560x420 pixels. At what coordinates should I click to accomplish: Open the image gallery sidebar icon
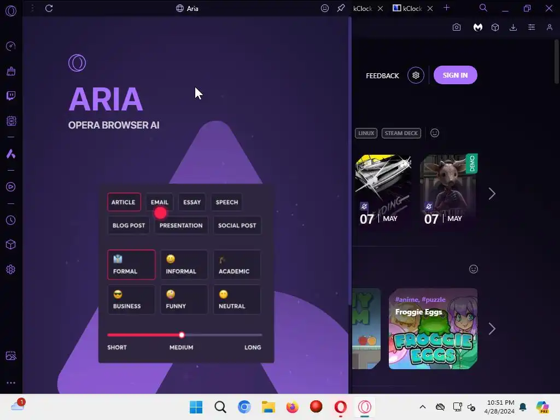pos(11,355)
